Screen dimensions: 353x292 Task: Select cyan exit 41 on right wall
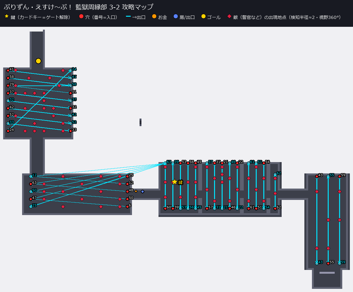[70, 78]
